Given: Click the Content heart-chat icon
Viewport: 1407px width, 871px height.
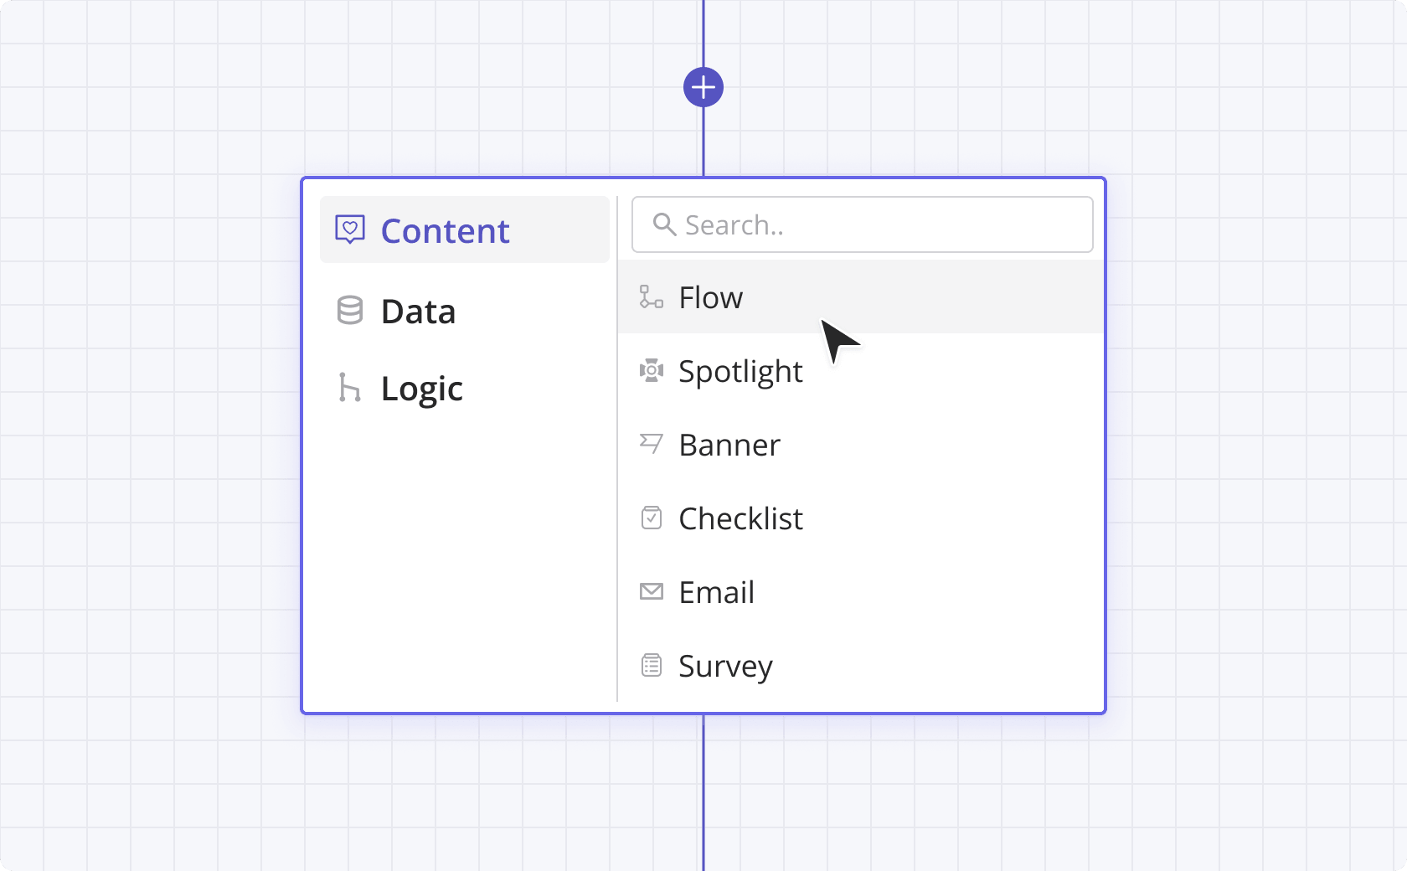Looking at the screenshot, I should pyautogui.click(x=349, y=229).
